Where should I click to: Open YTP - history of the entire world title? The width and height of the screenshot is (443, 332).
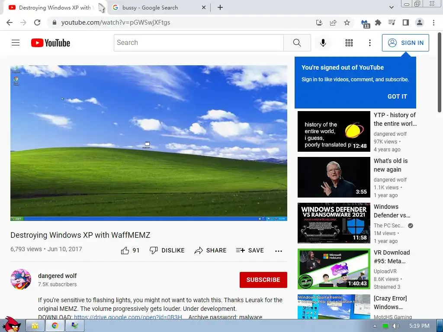coord(395,119)
